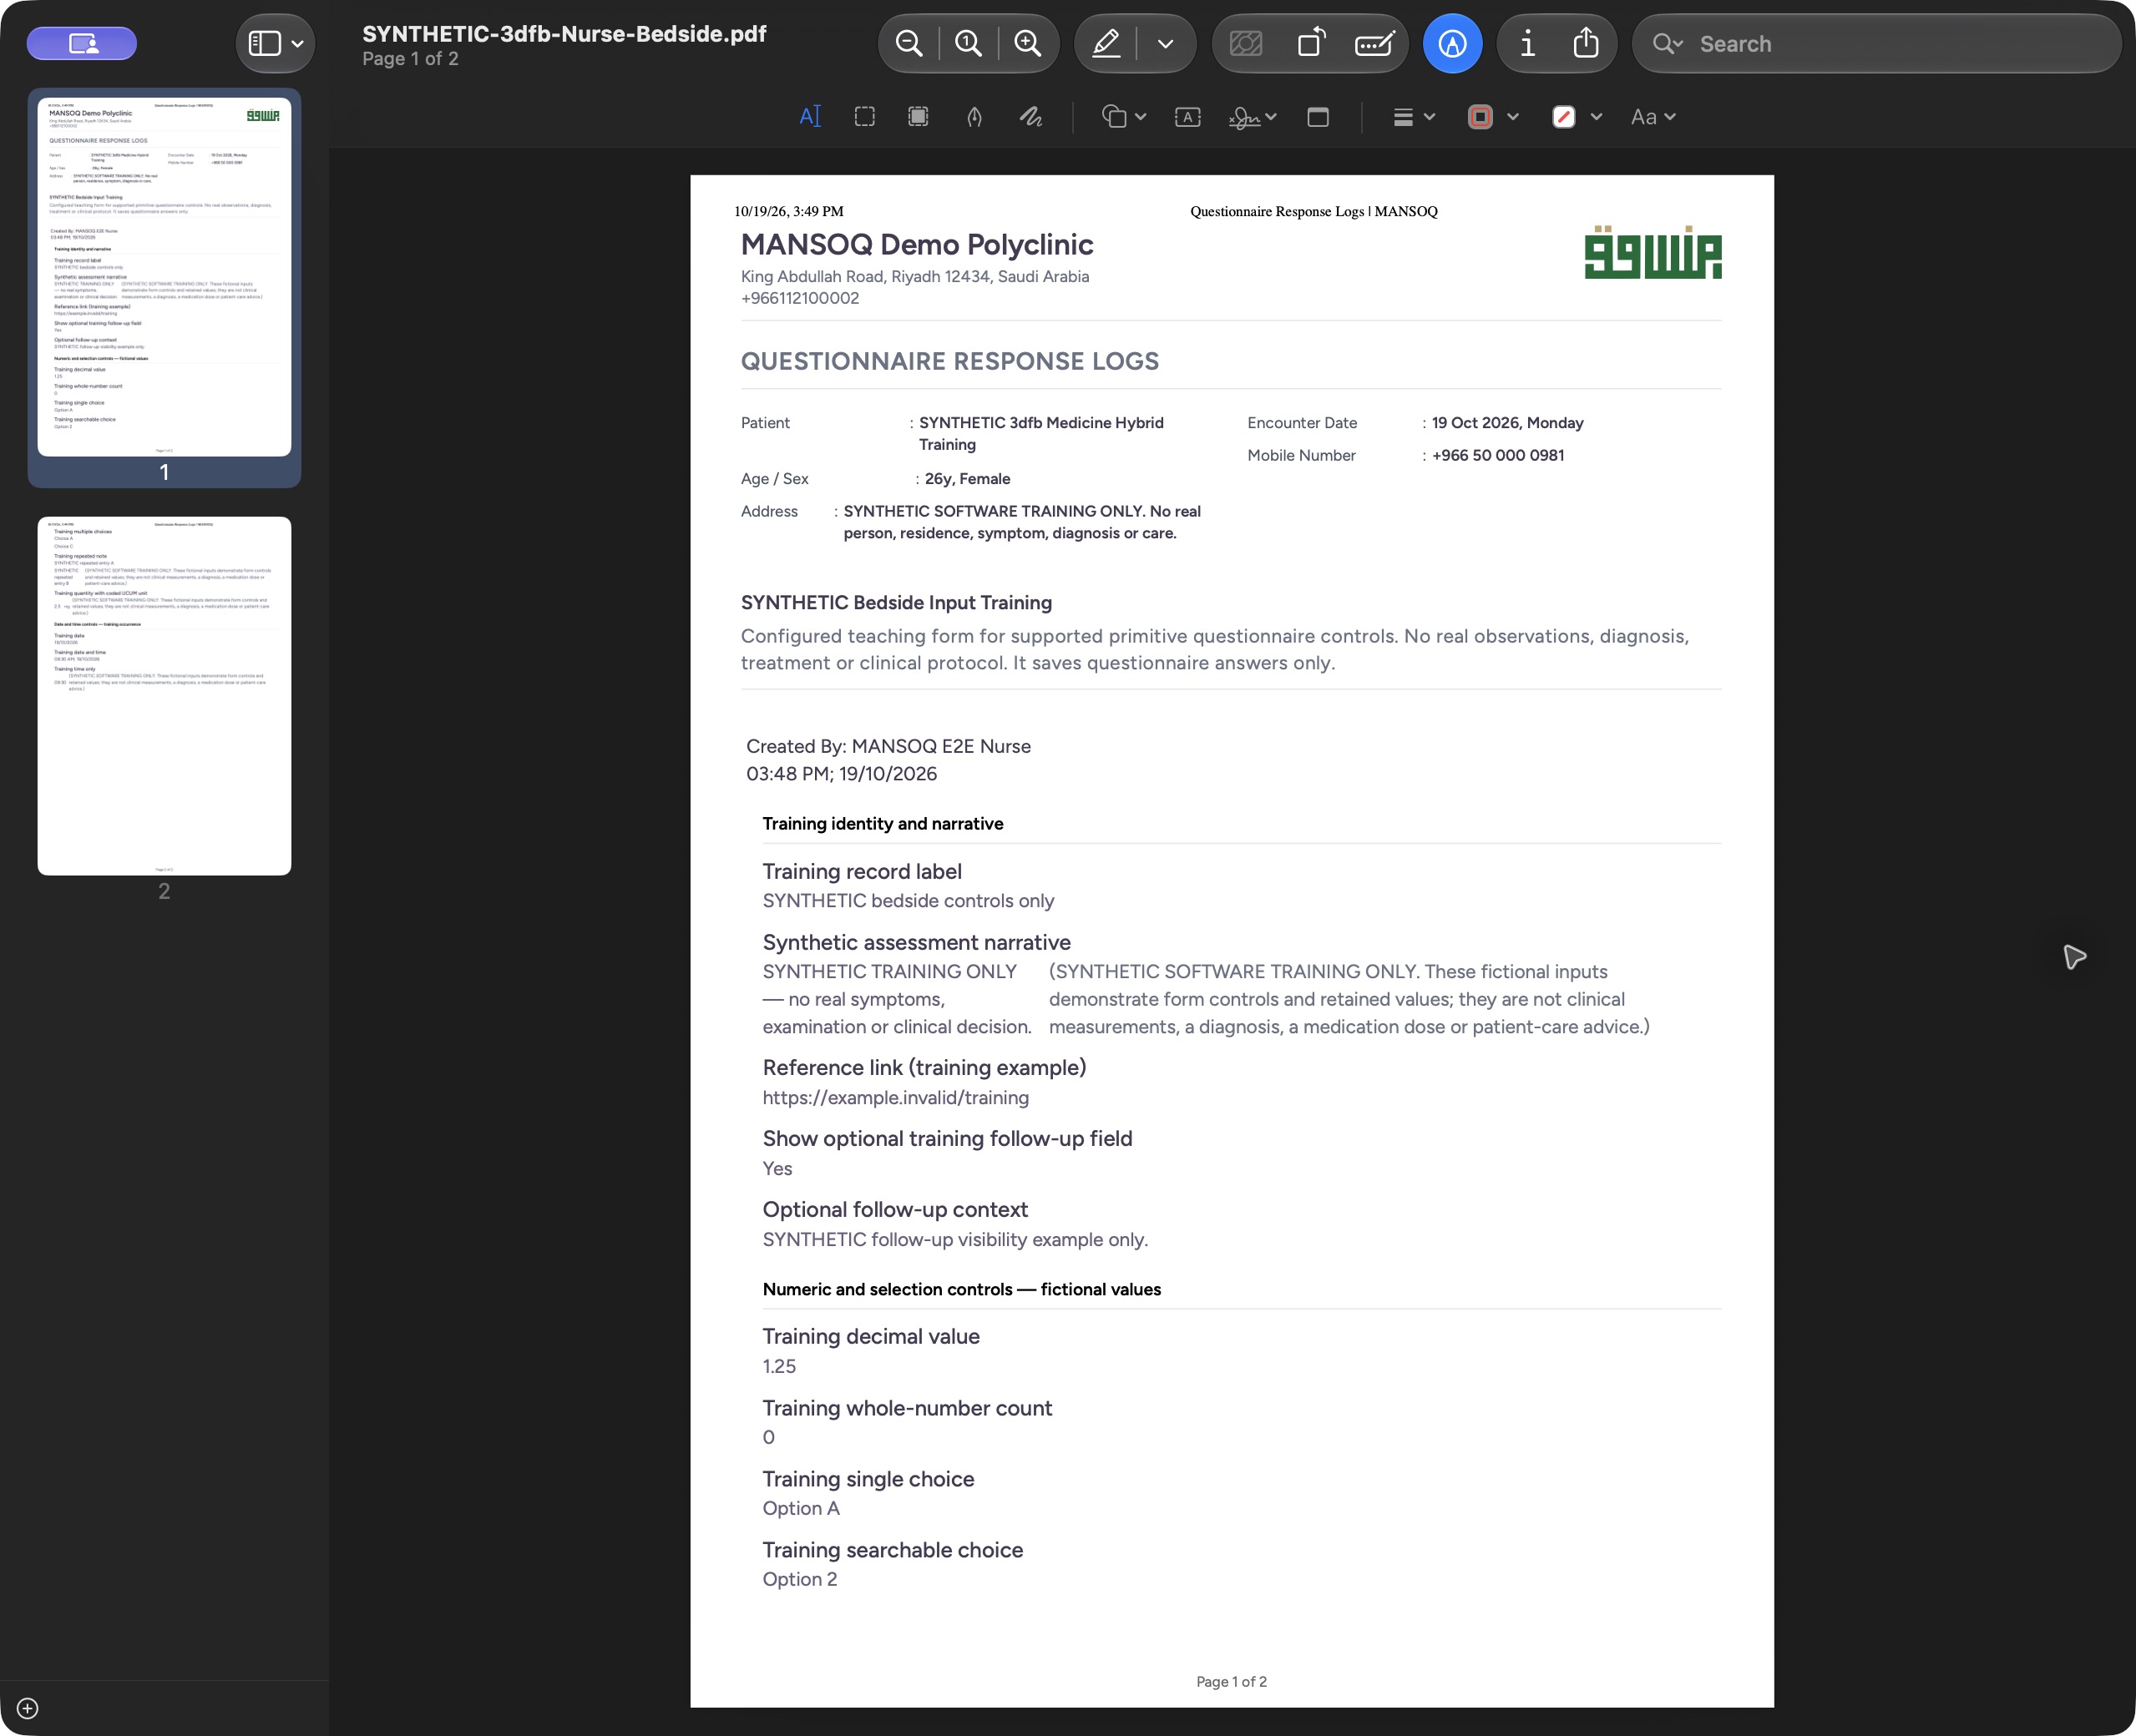
Task: Open the Border Color swatch
Action: click(x=1481, y=117)
